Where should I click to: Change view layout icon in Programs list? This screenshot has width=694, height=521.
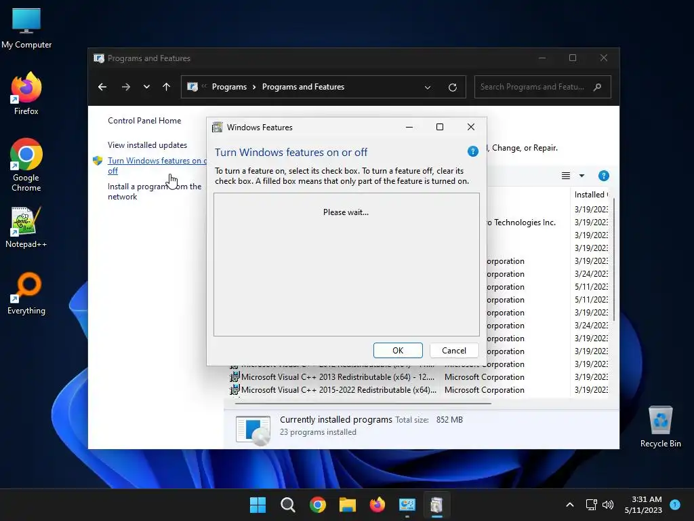point(566,176)
